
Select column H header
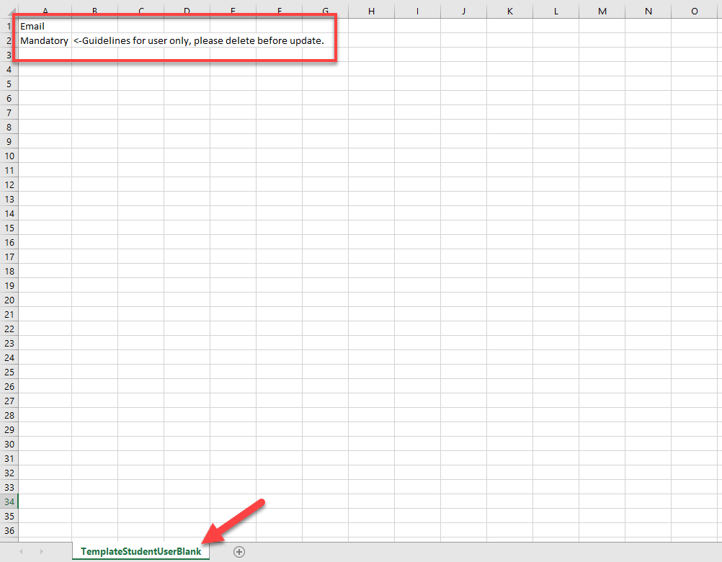tap(371, 11)
